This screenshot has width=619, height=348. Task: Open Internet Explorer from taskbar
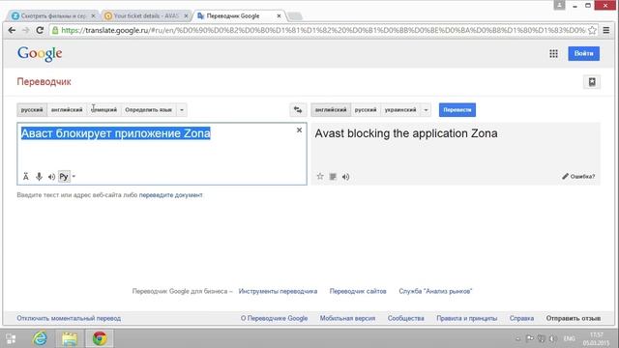pyautogui.click(x=40, y=338)
